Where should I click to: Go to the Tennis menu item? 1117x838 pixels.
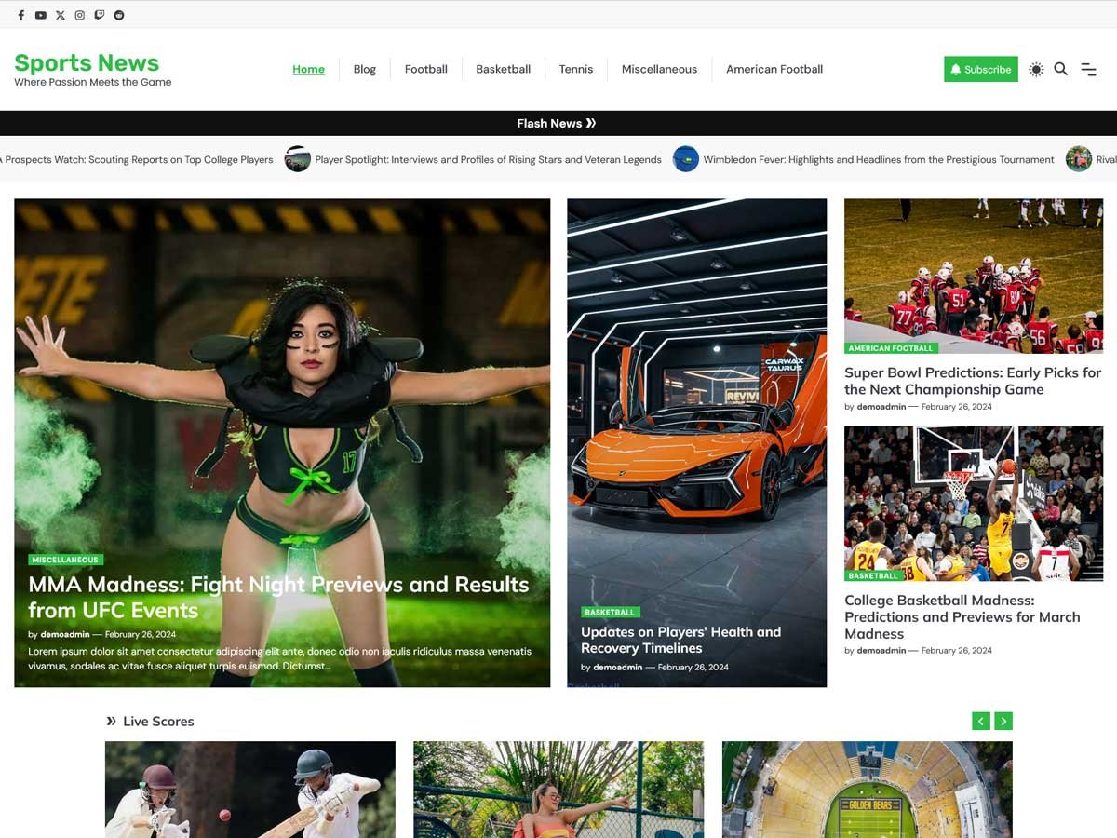pyautogui.click(x=575, y=69)
